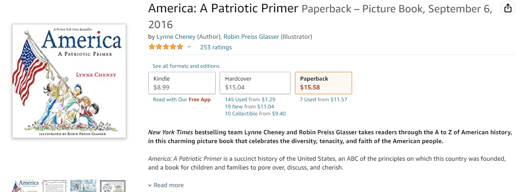Open Robin Preiss Glasser illustrator link
This screenshot has height=192, width=526.
tap(251, 37)
